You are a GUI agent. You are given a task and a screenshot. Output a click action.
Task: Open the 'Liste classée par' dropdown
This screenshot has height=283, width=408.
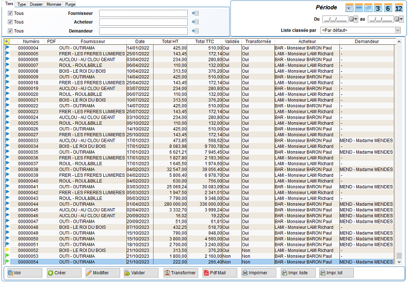[398, 30]
